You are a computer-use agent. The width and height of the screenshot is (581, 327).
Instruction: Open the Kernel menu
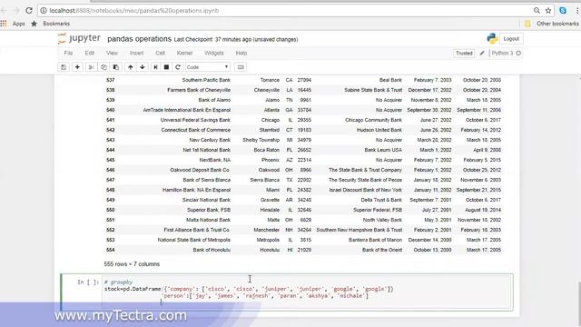(x=184, y=53)
